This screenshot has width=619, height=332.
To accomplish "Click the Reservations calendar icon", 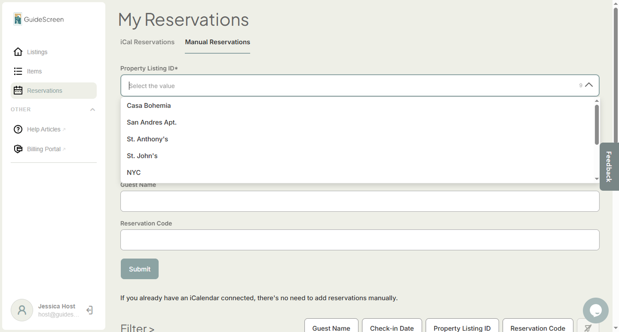I will tap(18, 91).
